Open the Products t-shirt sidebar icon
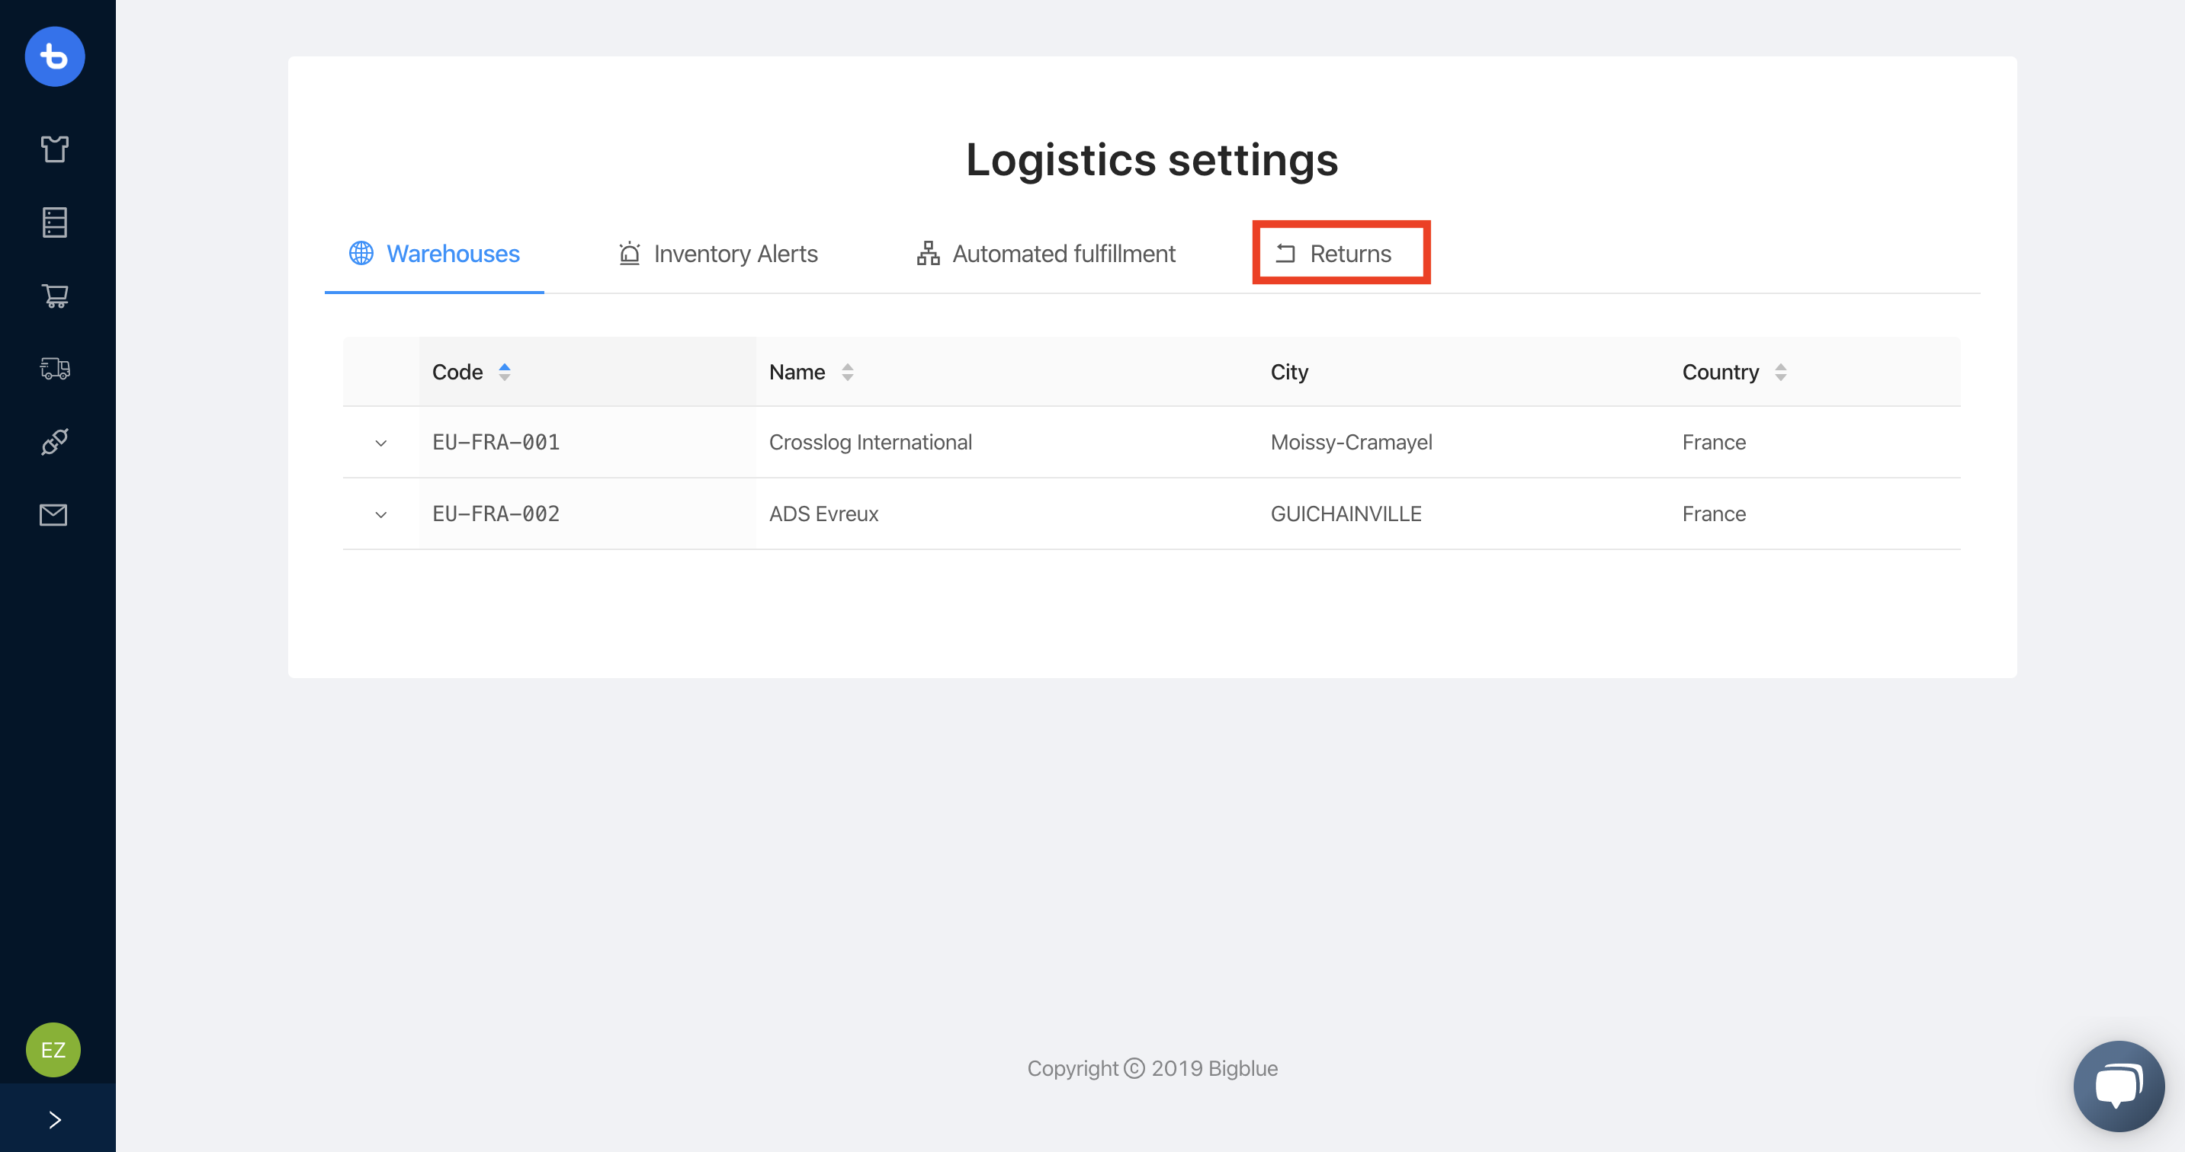The height and width of the screenshot is (1152, 2185). point(54,149)
